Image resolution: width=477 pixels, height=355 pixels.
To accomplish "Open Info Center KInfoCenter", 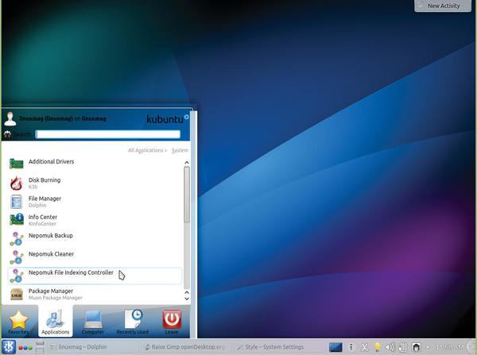I will 95,220.
